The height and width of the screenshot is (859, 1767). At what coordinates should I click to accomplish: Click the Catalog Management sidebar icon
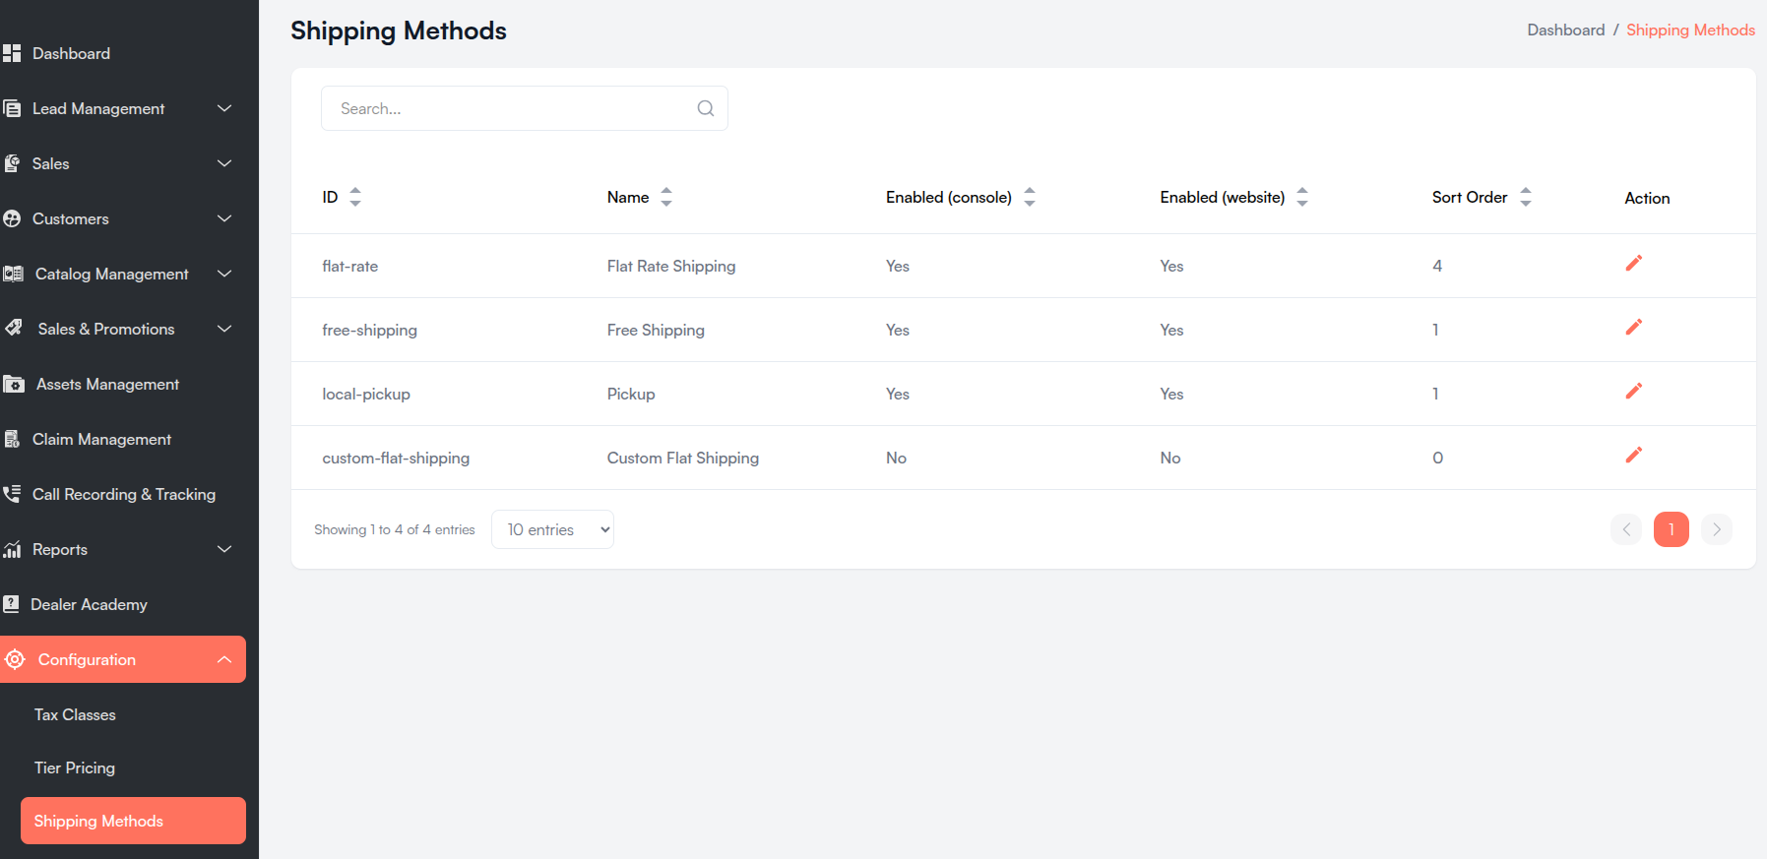click(x=13, y=274)
